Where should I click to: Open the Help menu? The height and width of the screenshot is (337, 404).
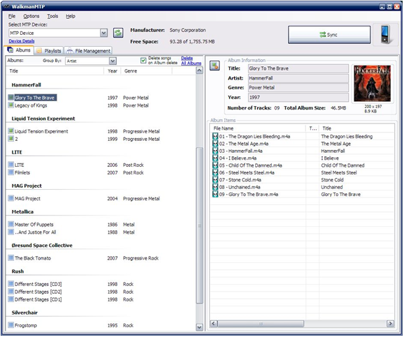(71, 16)
